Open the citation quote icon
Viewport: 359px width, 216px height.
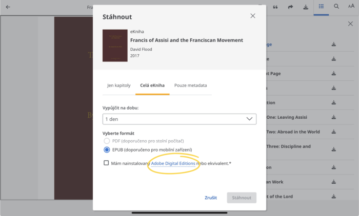275,7
